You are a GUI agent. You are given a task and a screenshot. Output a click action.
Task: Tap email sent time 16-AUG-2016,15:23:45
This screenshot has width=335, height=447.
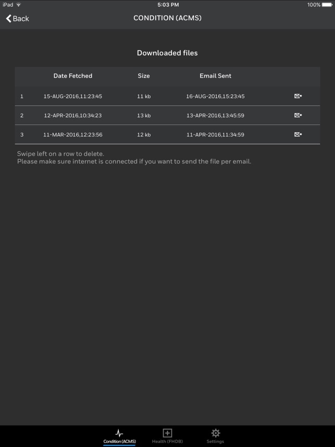tap(215, 96)
